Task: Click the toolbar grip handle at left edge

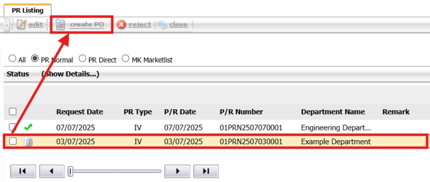Action: [x=7, y=25]
